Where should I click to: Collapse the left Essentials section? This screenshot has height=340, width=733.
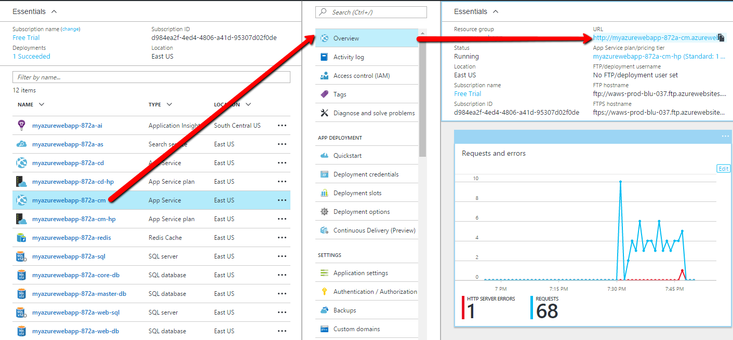coord(55,11)
